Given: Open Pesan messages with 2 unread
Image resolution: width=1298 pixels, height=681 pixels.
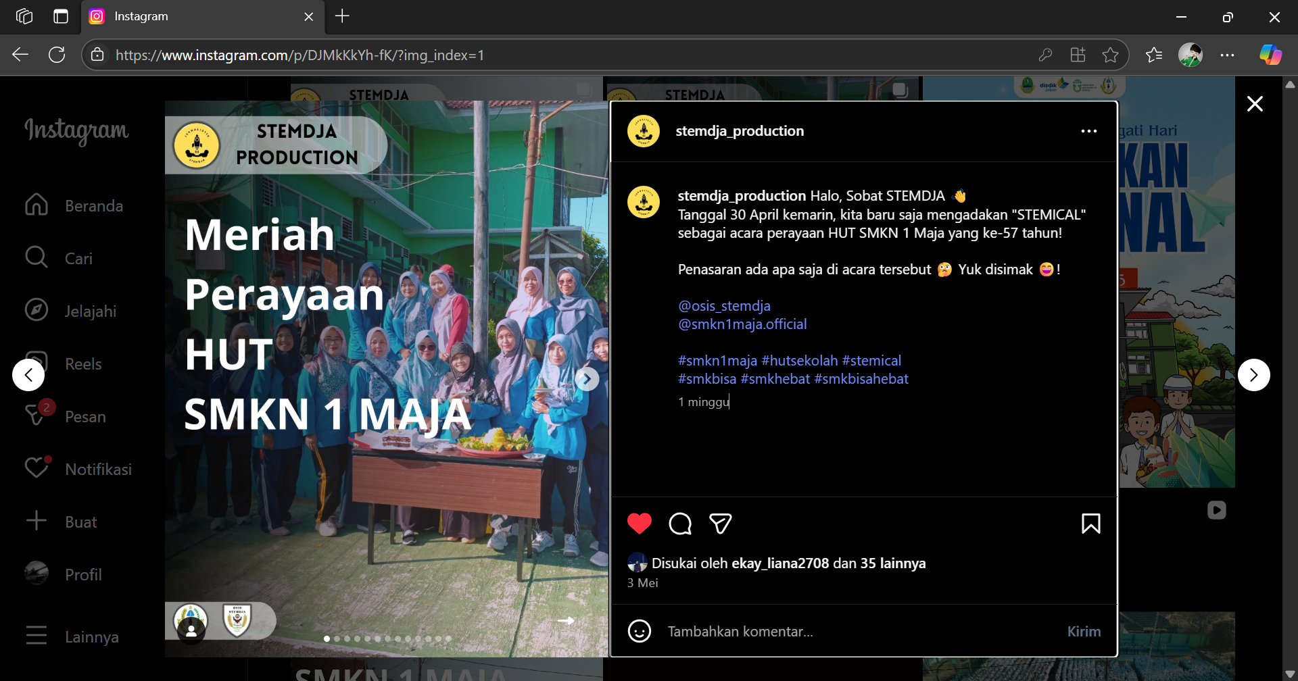Looking at the screenshot, I should (x=65, y=416).
